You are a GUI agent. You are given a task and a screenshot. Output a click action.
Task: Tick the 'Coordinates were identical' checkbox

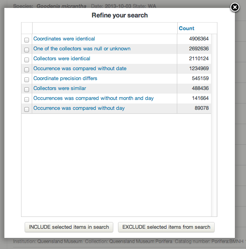coord(27,40)
